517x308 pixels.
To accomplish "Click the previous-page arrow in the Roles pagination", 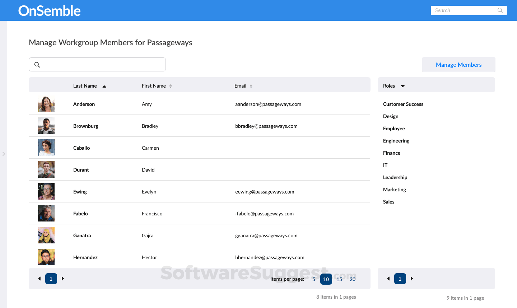I will point(388,279).
